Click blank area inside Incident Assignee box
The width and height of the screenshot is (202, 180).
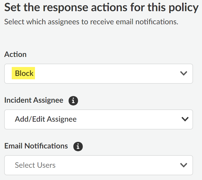126,119
